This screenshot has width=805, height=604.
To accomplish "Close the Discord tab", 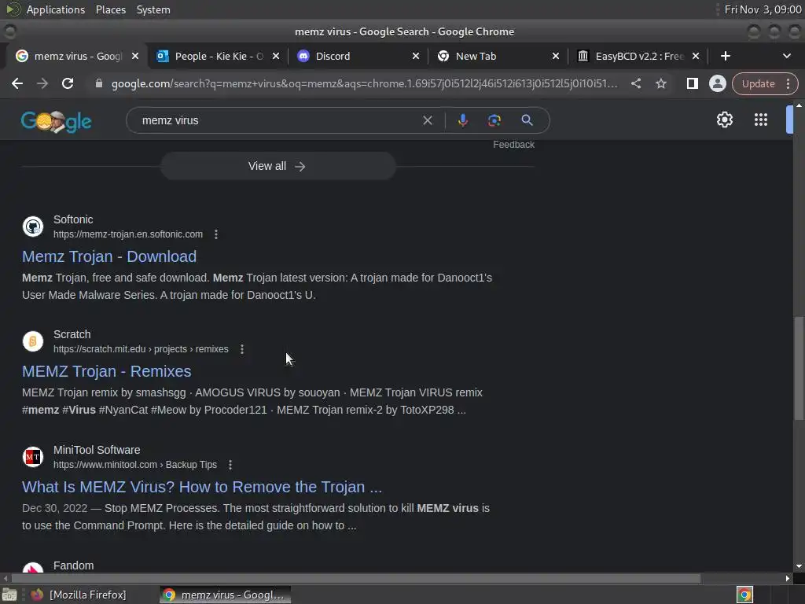I will pos(415,56).
